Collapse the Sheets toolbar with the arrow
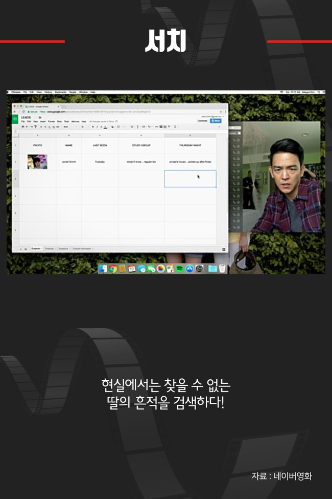The image size is (332, 499). pos(219,126)
